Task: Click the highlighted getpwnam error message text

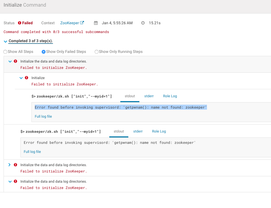Action: pos(121,107)
